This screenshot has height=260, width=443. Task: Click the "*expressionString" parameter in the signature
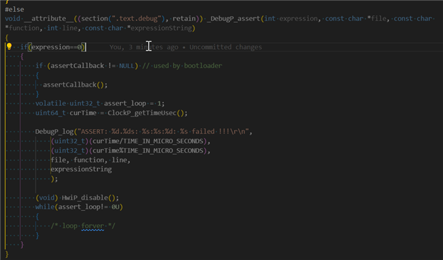coord(160,28)
